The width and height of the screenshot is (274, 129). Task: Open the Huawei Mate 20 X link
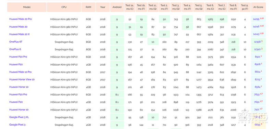coord(20,34)
